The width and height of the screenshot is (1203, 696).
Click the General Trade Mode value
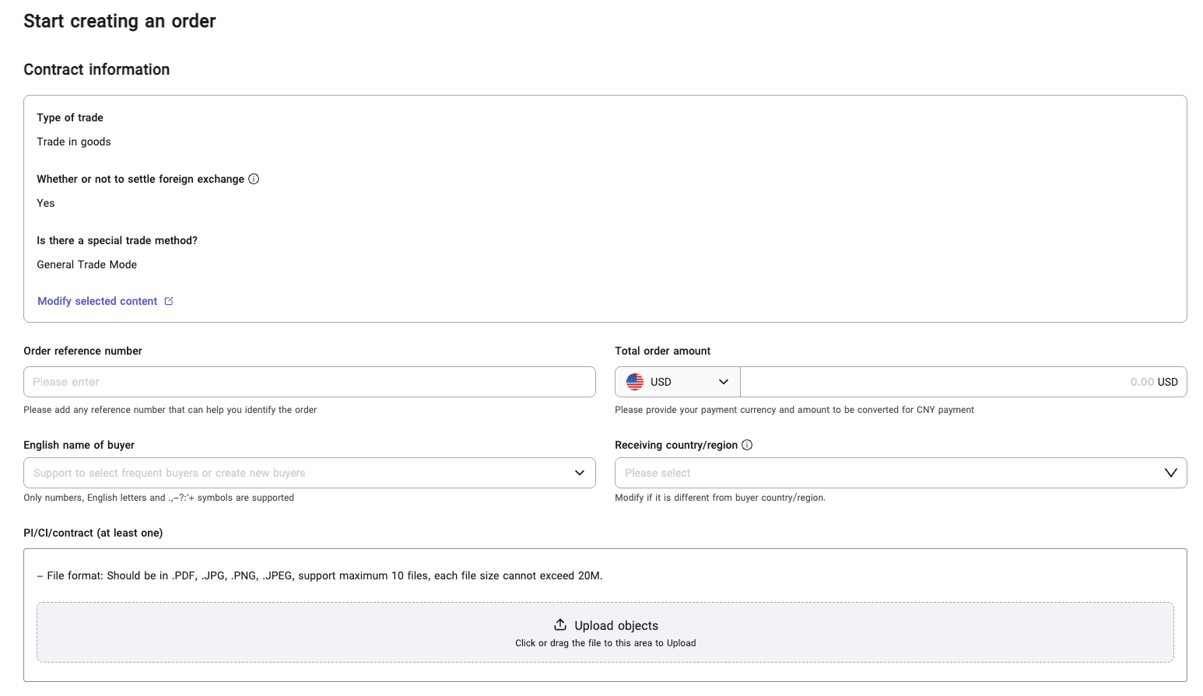point(87,264)
